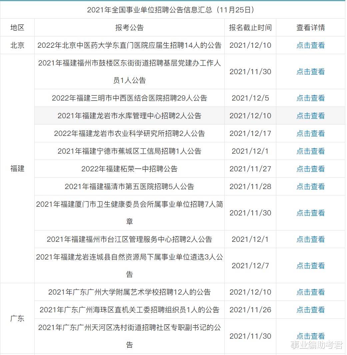Select deadline 2021/11/27 in 柘荣一中 row
This screenshot has height=355, width=347.
coord(250,169)
